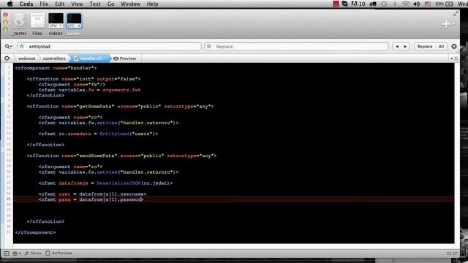Open the handler.cfc breadcrumb dropdown arrow
468x263 pixels.
point(106,58)
